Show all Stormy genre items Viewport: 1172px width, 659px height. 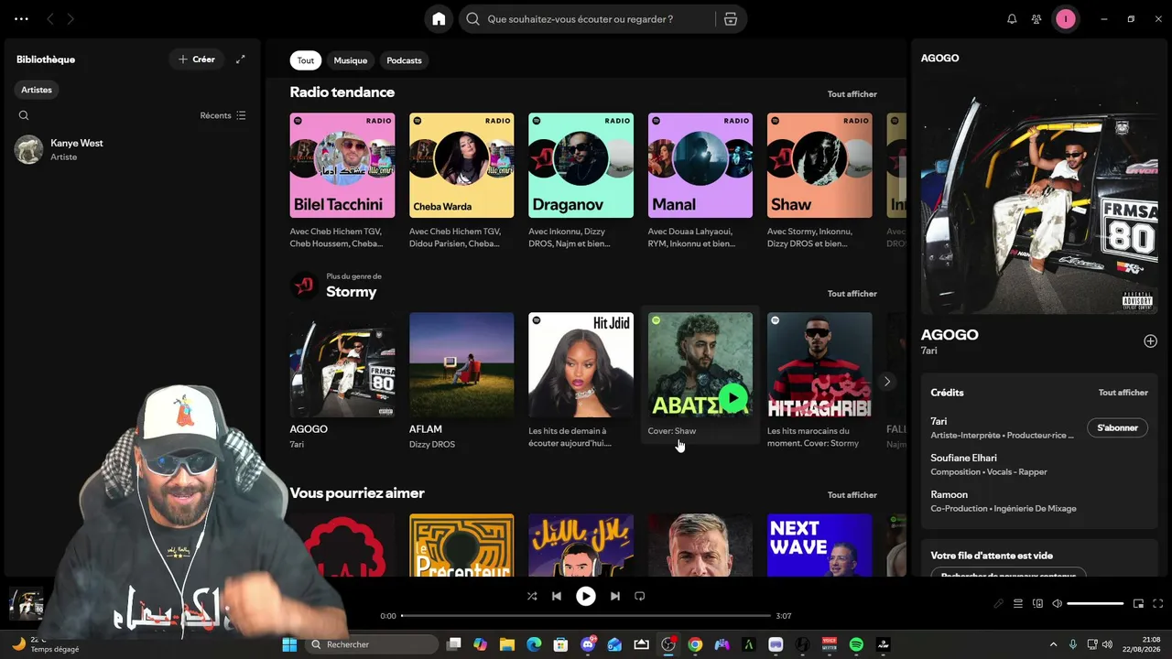(852, 294)
